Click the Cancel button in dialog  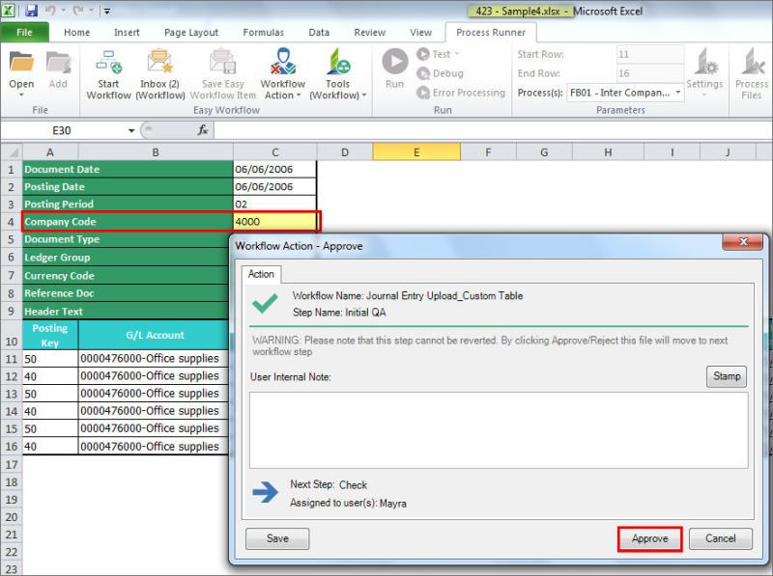(x=720, y=538)
